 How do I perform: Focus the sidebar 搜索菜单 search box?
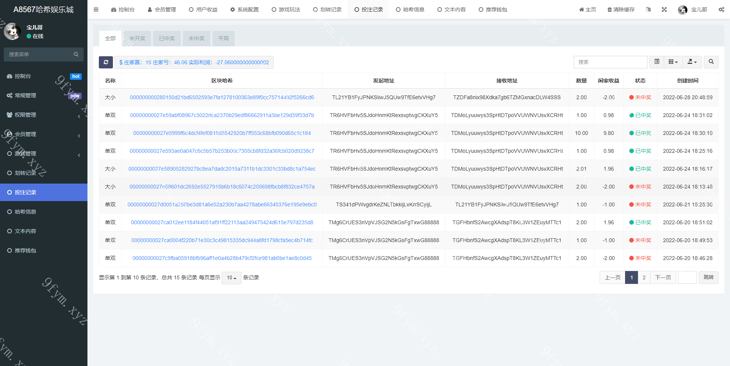click(38, 54)
